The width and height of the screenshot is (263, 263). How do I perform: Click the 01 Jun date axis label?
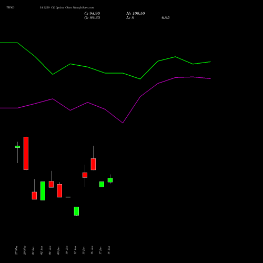33,250
